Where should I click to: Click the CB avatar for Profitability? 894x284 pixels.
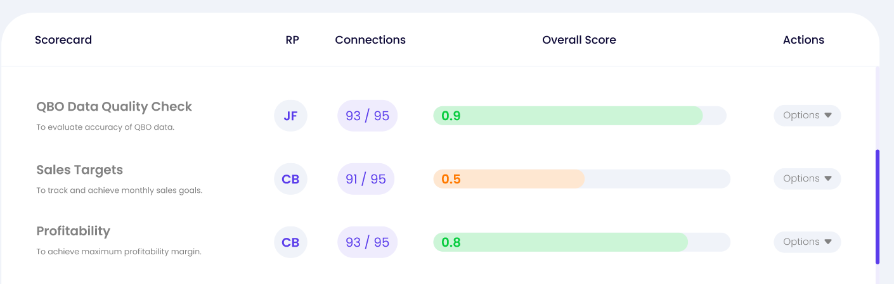290,242
